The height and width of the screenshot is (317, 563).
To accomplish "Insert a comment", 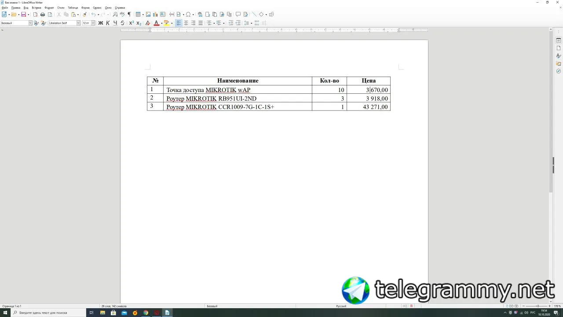I will 238,15.
